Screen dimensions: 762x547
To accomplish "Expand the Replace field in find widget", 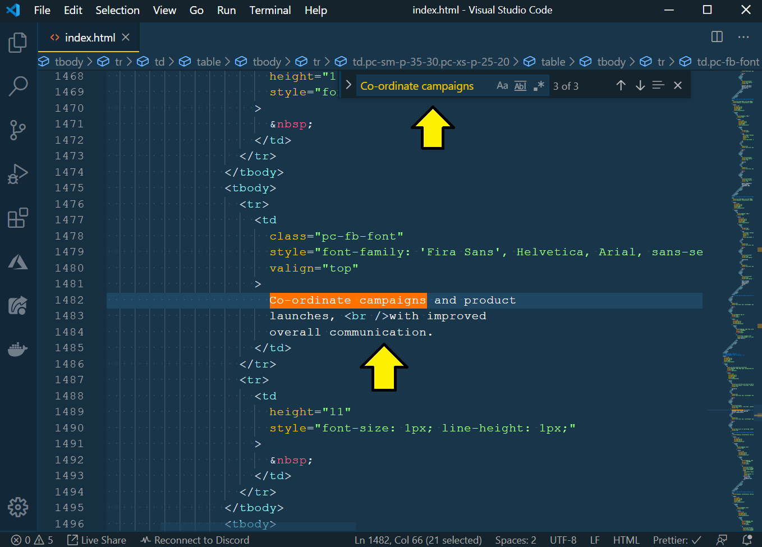I will tap(348, 85).
